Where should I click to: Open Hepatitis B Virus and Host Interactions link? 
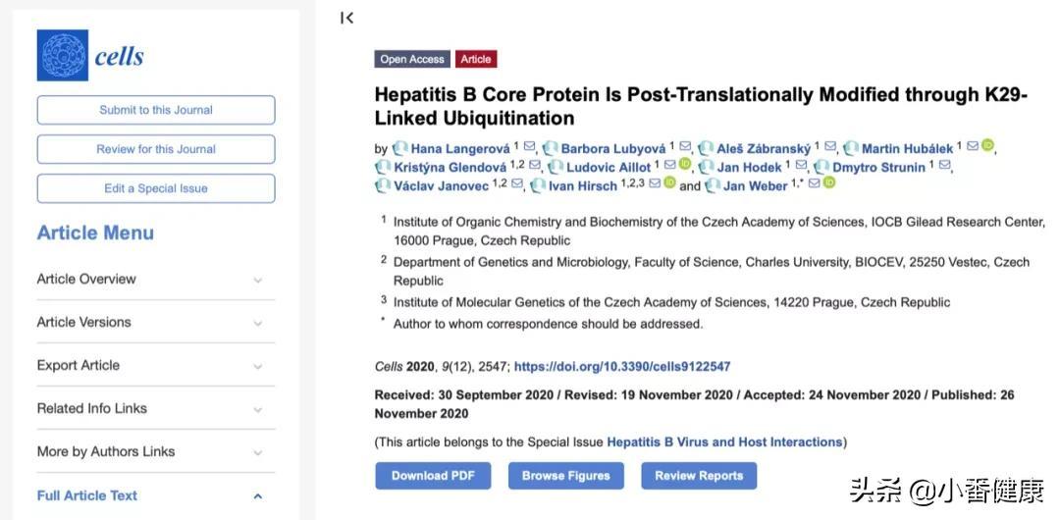click(x=724, y=442)
